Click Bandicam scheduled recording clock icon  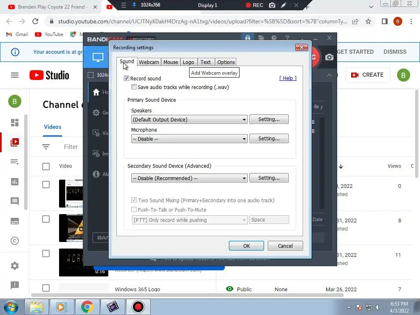[274, 38]
